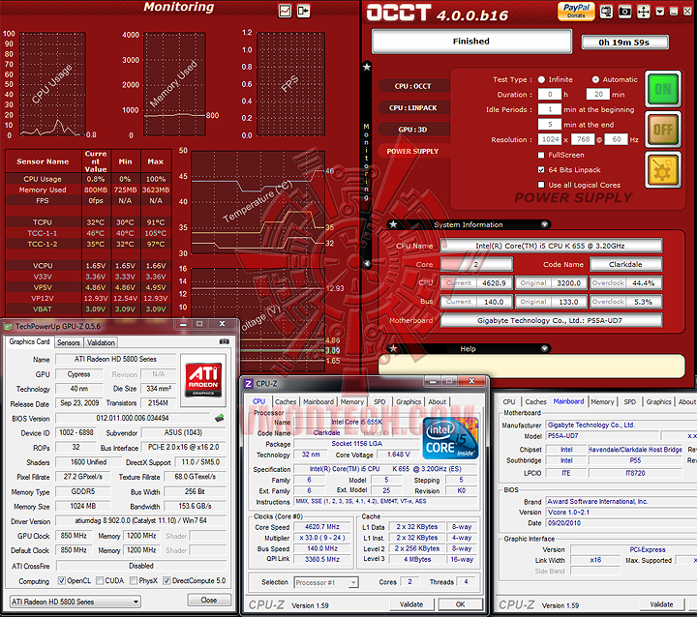
Task: Toggle the CUDA checkbox in GPU-Z
Action: click(100, 580)
